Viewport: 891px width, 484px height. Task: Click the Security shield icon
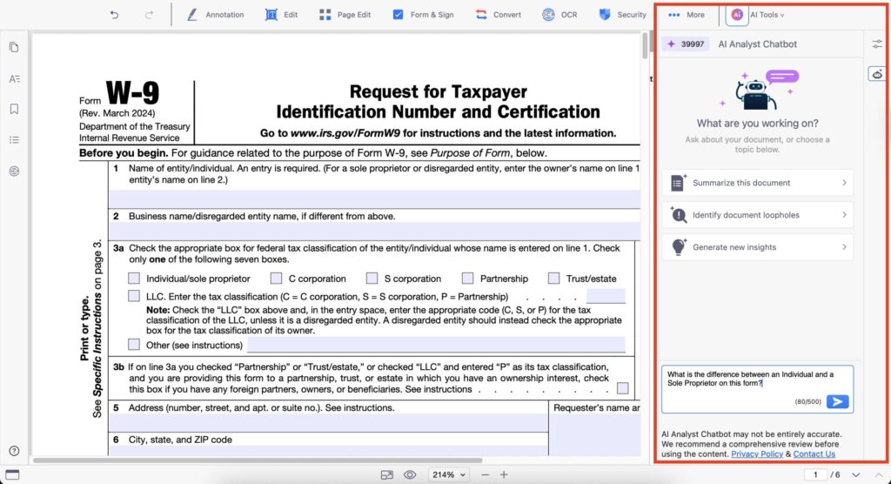[x=605, y=15]
